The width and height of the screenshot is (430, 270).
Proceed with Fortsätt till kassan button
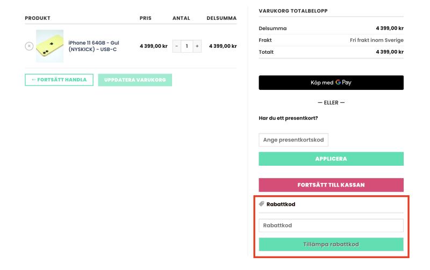point(331,185)
